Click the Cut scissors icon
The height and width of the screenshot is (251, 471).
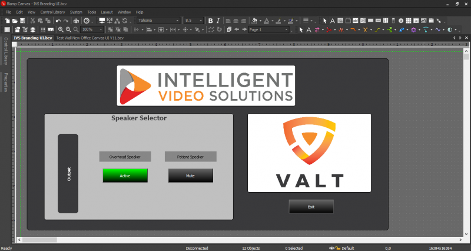point(32,21)
